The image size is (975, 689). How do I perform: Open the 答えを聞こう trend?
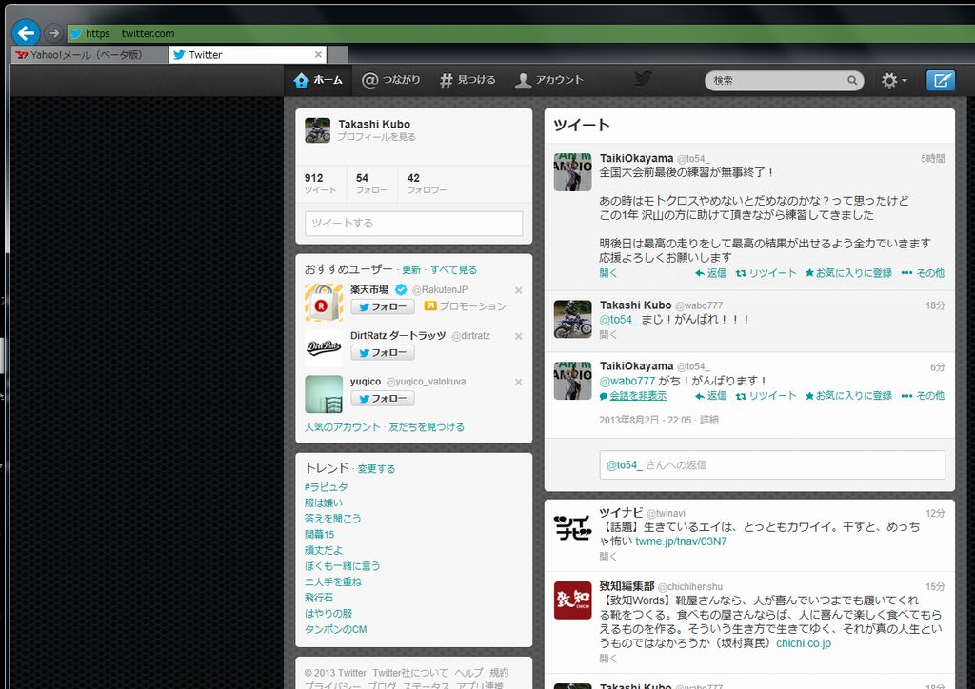tap(332, 518)
